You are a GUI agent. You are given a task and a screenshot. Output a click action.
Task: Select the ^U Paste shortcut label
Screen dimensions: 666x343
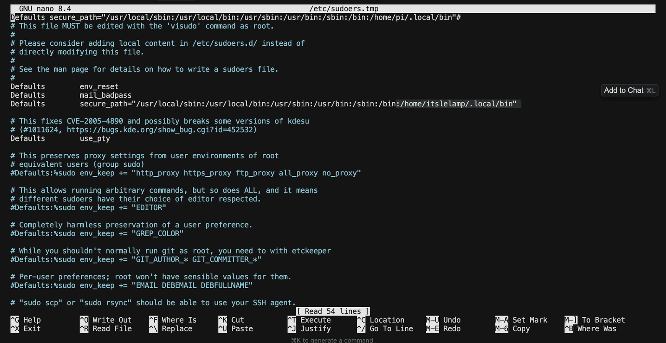coord(236,328)
